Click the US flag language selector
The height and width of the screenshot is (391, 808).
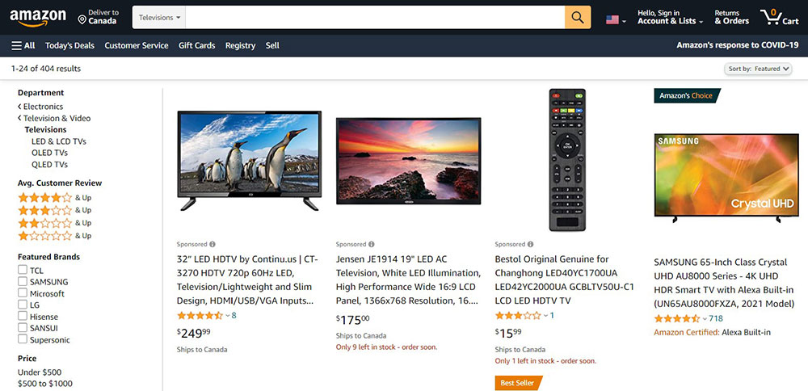click(615, 20)
